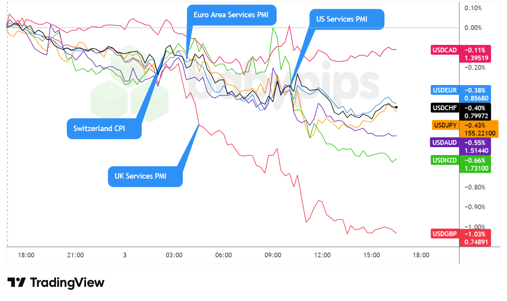Click the USDCHF symbol label

(x=445, y=108)
